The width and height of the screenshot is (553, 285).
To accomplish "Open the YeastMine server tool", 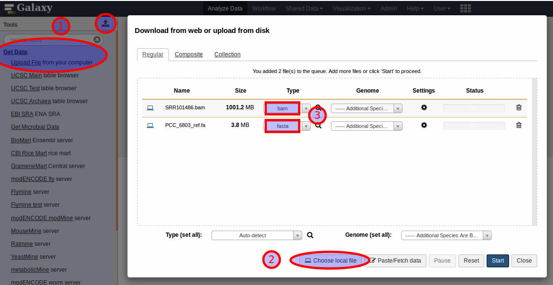I will click(x=33, y=257).
